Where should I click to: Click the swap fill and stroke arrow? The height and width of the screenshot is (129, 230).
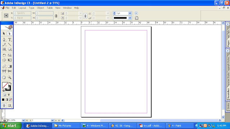click(10, 83)
